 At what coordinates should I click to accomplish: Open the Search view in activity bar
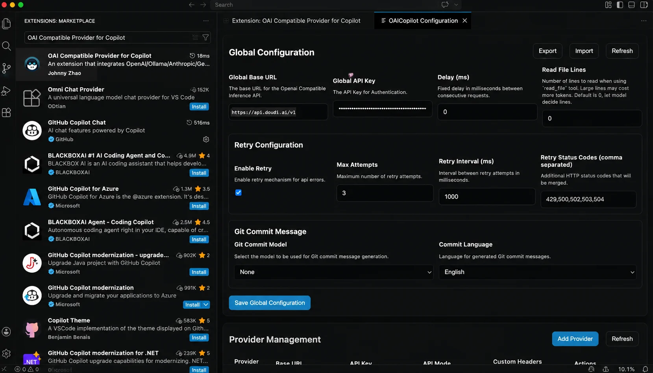[x=6, y=46]
